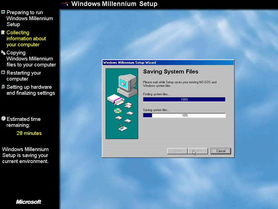Click the monitor icon beside Restarting your computer
Screen dimensions: 278x209
[3, 72]
